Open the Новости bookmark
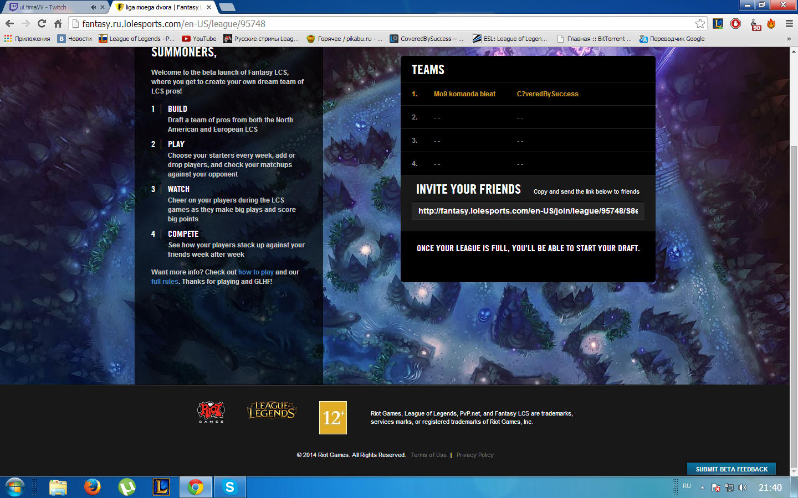This screenshot has width=798, height=498. pos(75,39)
